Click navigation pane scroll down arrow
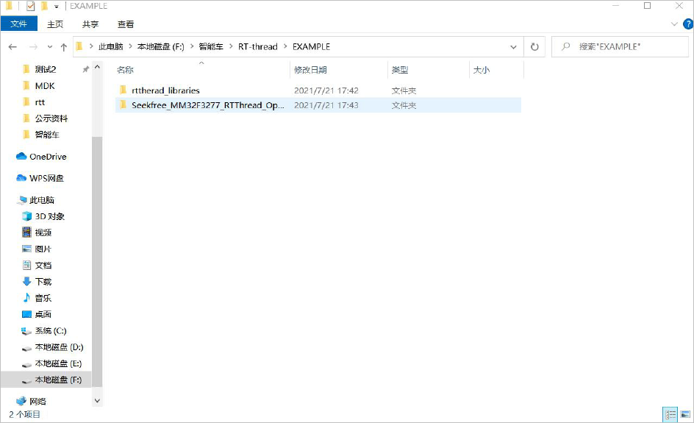 click(x=97, y=401)
